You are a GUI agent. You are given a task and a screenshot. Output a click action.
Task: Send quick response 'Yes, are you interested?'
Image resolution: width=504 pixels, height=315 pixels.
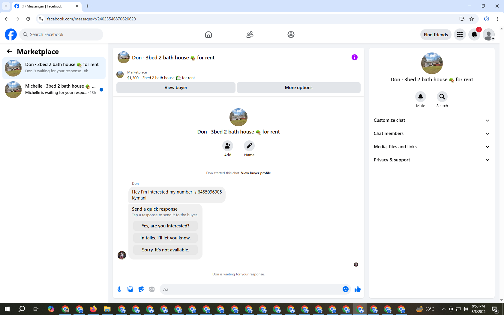pyautogui.click(x=165, y=226)
